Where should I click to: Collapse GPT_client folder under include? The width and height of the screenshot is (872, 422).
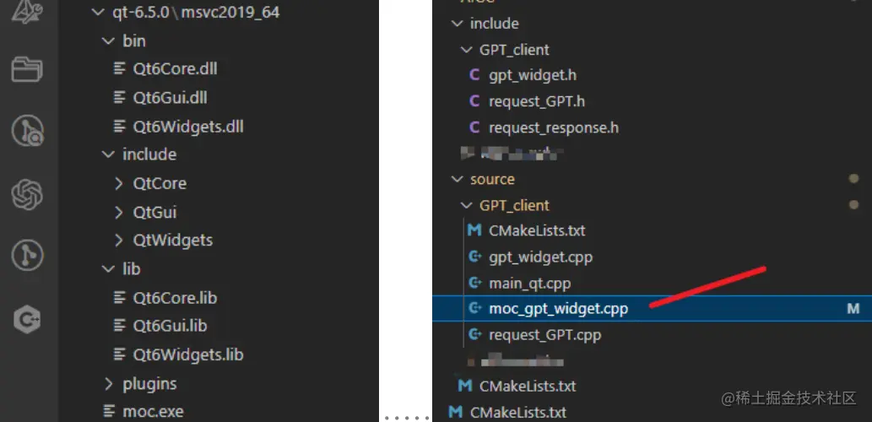point(466,50)
